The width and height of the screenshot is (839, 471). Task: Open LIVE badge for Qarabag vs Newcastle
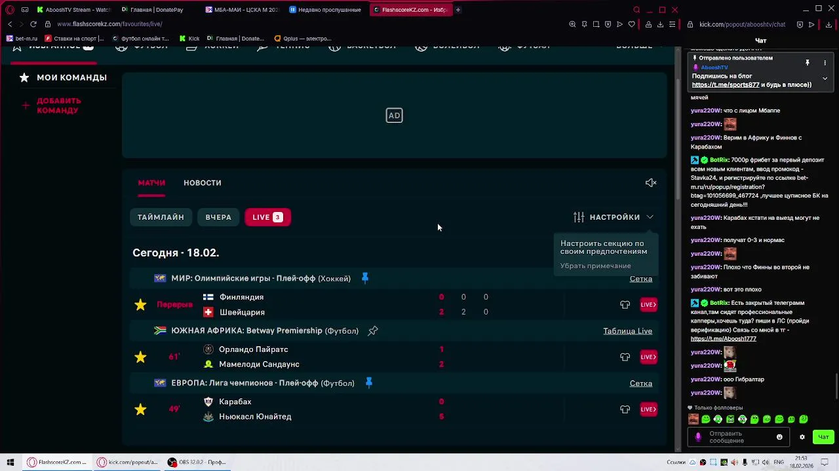pyautogui.click(x=648, y=410)
